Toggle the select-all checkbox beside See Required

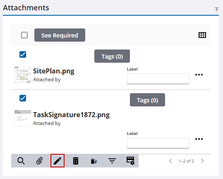coord(24,35)
